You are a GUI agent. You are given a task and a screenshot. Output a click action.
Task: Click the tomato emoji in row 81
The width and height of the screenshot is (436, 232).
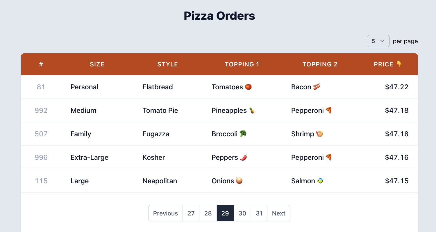[x=248, y=87]
